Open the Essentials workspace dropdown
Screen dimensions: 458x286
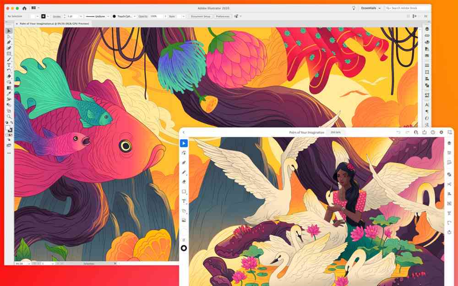(371, 8)
